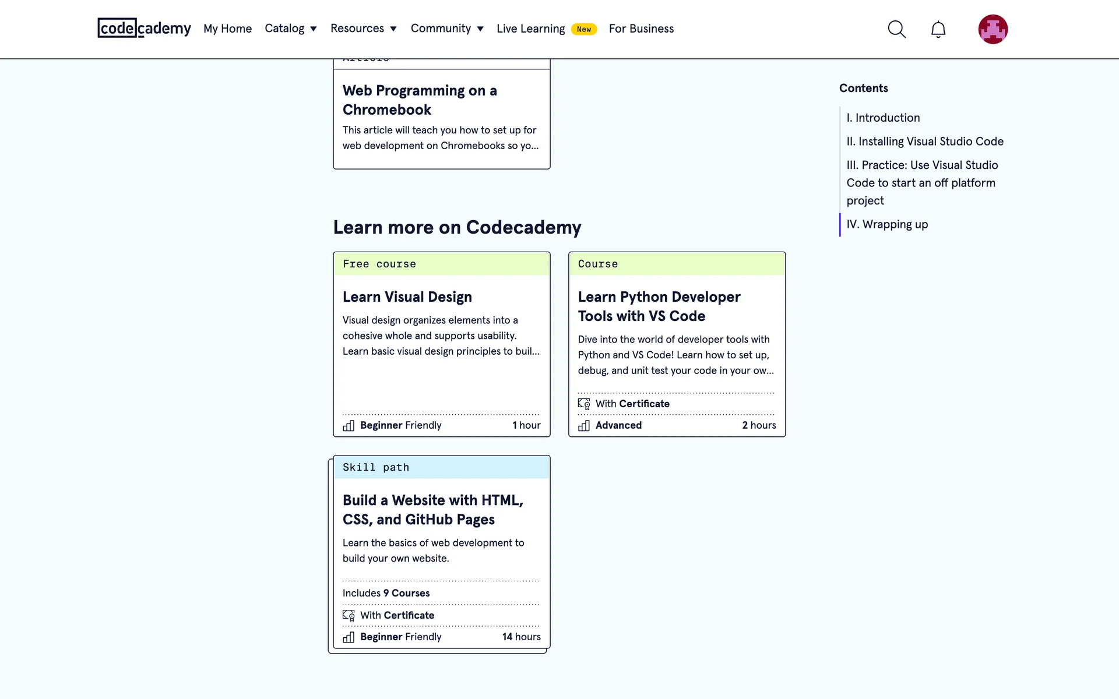
Task: Open the user profile avatar
Action: [993, 29]
